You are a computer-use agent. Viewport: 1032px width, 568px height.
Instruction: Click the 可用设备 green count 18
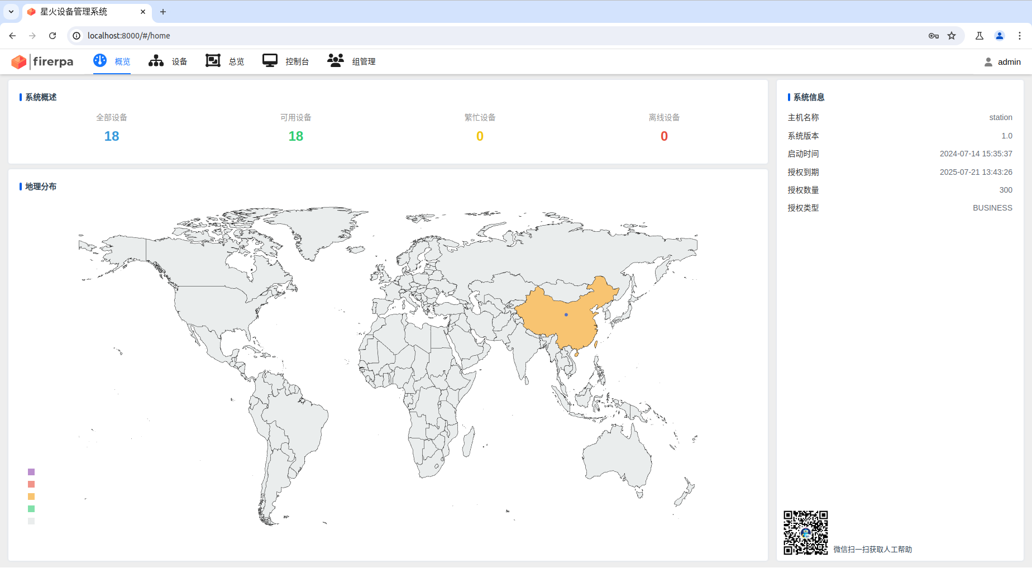click(x=296, y=136)
